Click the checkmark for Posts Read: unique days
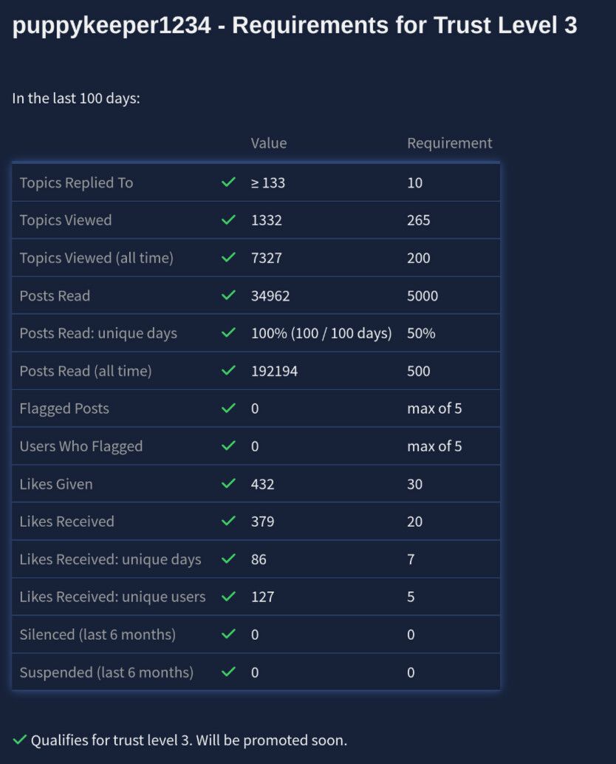 [x=229, y=333]
